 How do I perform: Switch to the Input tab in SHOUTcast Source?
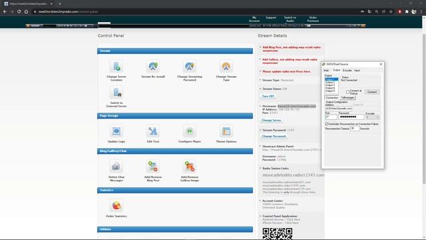tap(357, 71)
